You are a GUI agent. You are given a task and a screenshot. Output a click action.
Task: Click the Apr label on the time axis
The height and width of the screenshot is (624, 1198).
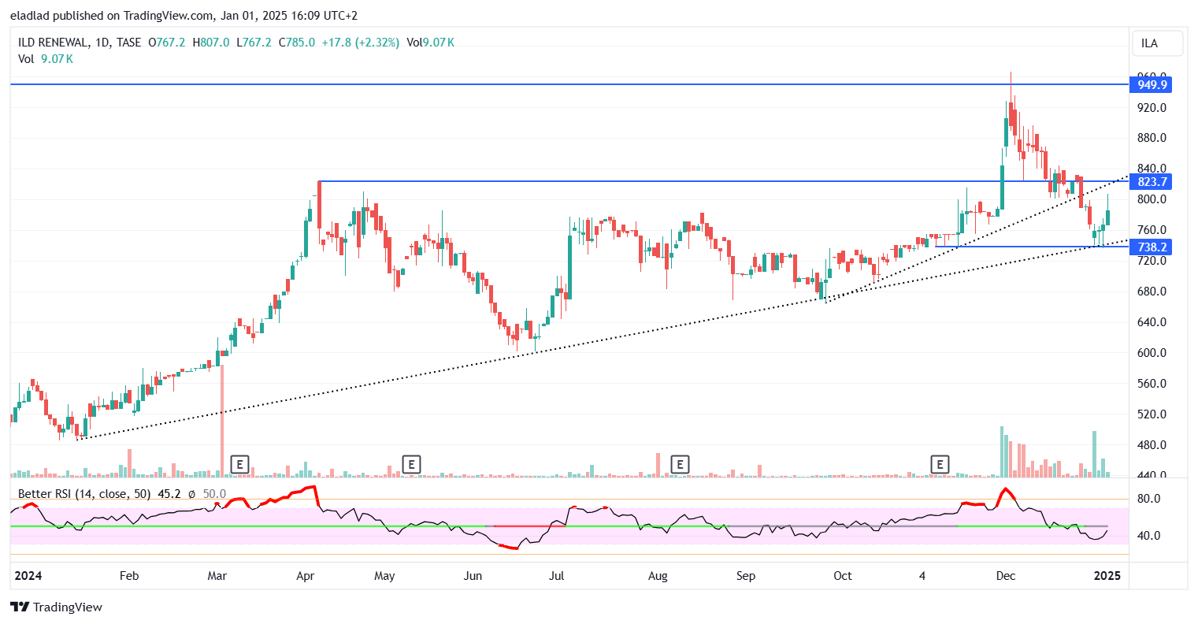click(x=305, y=576)
